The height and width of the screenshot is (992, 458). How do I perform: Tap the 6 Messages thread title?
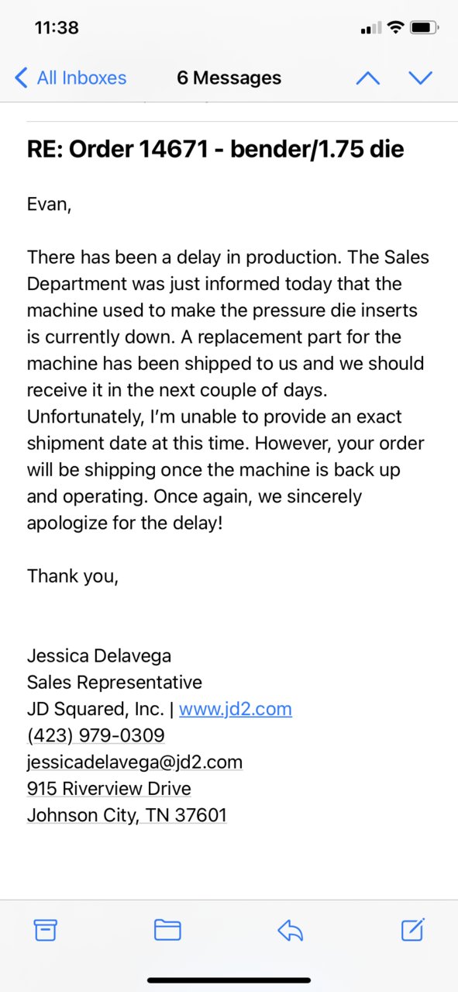[229, 78]
